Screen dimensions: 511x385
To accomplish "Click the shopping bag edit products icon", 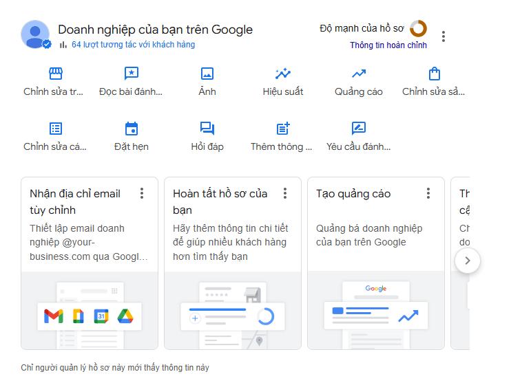I will tap(434, 74).
